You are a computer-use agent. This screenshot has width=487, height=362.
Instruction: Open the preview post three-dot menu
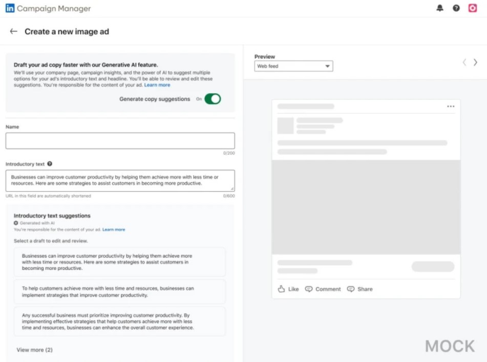click(451, 107)
